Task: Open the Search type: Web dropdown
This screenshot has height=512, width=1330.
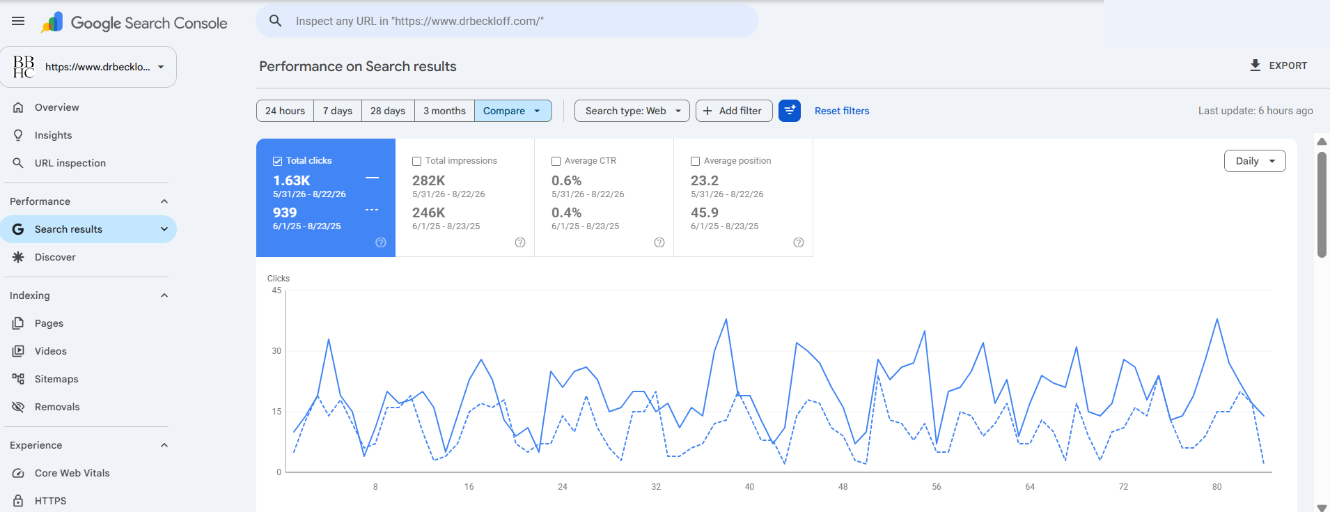Action: [x=632, y=111]
